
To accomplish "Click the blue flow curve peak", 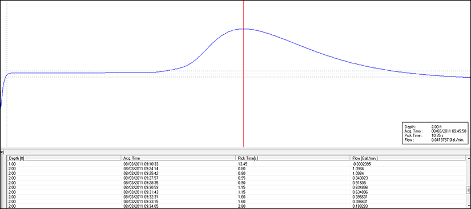I will point(244,29).
